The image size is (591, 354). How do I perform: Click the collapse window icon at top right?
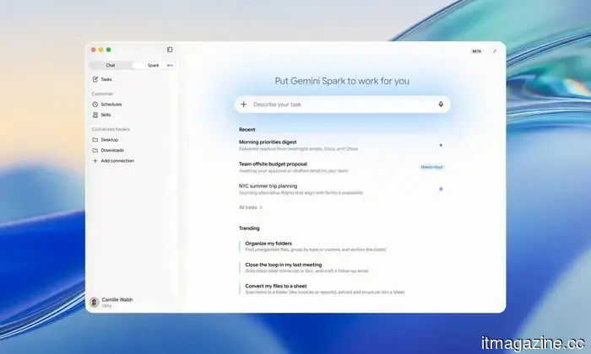click(495, 51)
